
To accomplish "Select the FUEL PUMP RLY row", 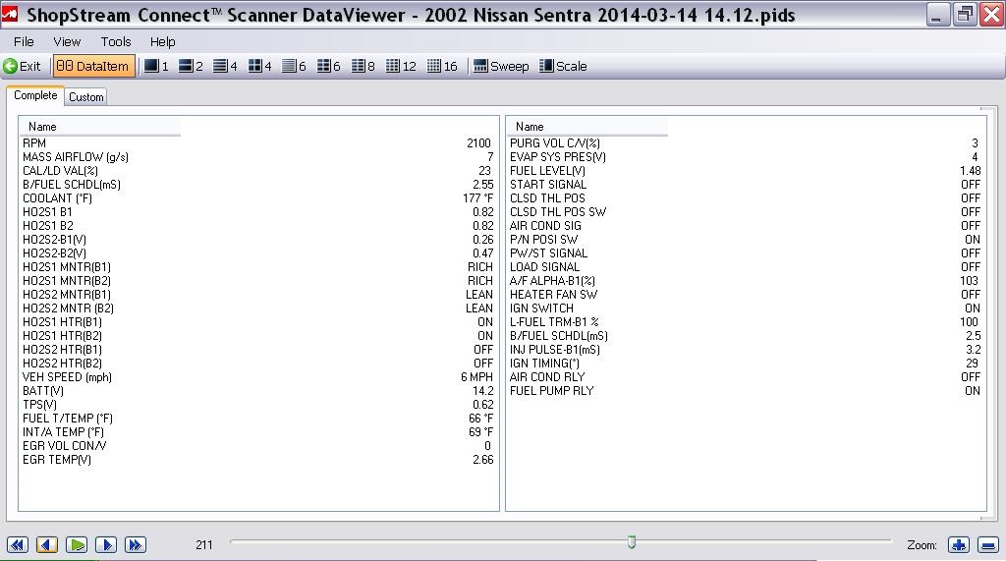I will point(745,391).
